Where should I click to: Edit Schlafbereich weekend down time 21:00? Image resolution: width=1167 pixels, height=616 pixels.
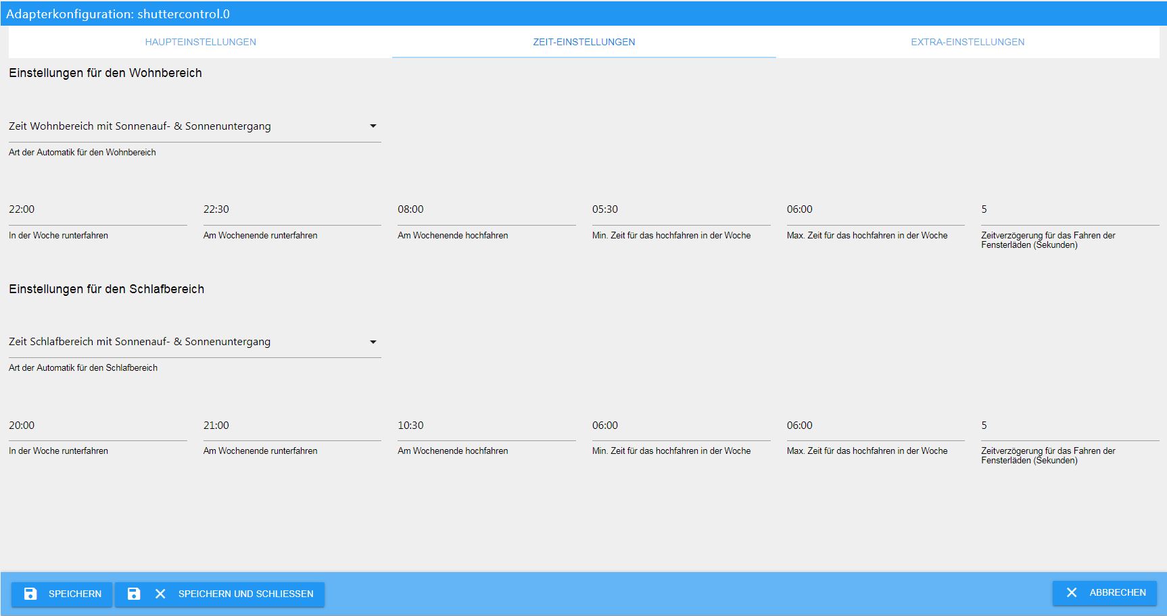(292, 426)
